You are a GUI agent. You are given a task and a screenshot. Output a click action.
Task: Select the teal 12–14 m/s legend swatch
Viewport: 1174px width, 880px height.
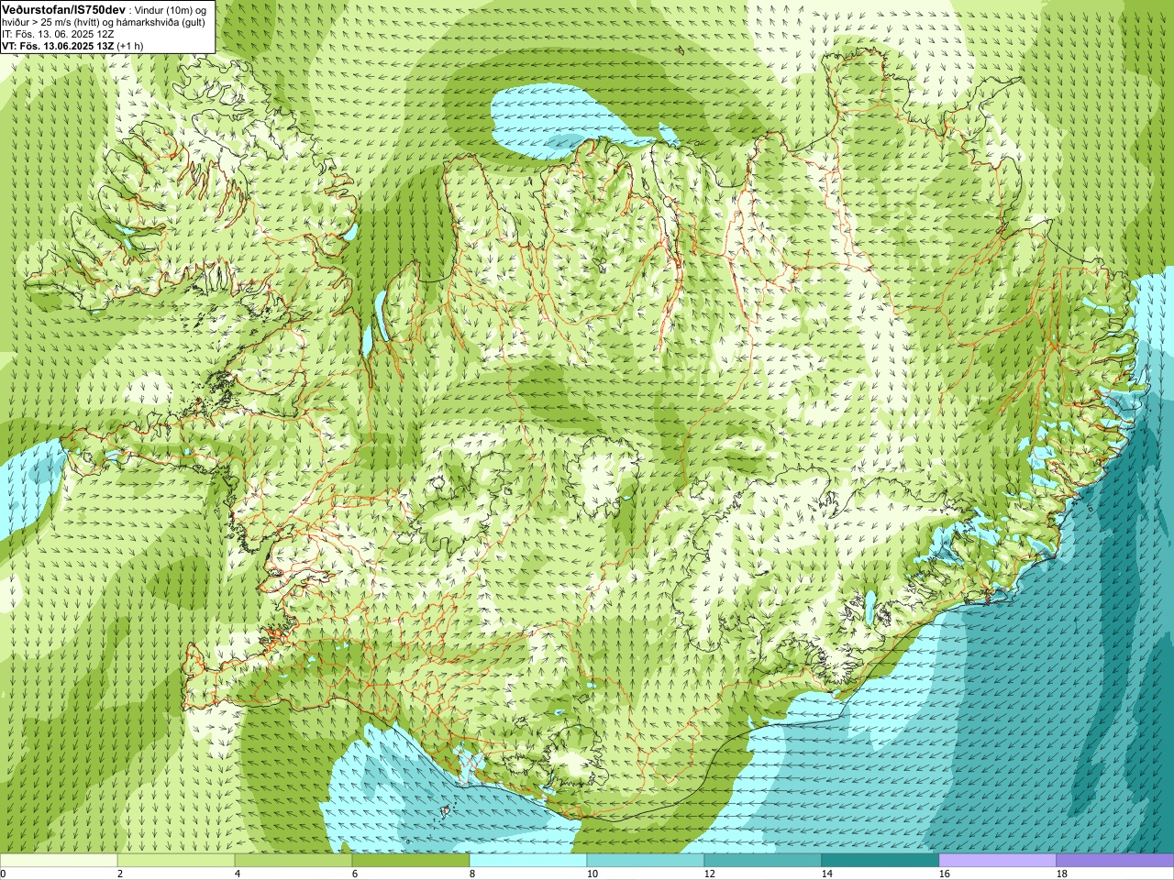click(763, 861)
